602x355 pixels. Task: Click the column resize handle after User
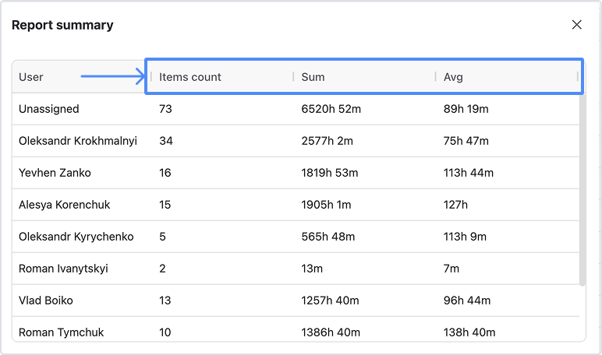[x=151, y=76]
